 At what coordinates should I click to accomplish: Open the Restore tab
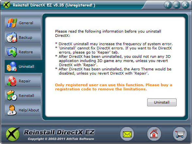point(23,52)
